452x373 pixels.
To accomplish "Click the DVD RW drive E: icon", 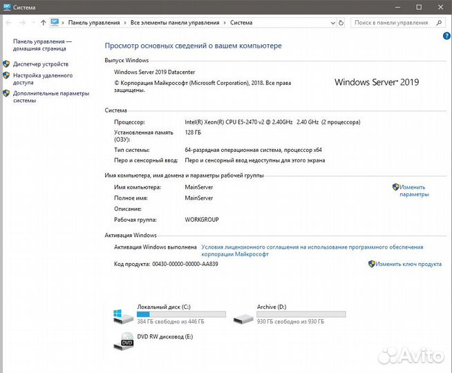I will click(124, 341).
